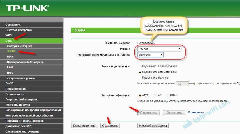Image resolution: width=240 pixels, height=134 pixels.
Task: Open the WAN submenu item
Action: (x=31, y=57)
